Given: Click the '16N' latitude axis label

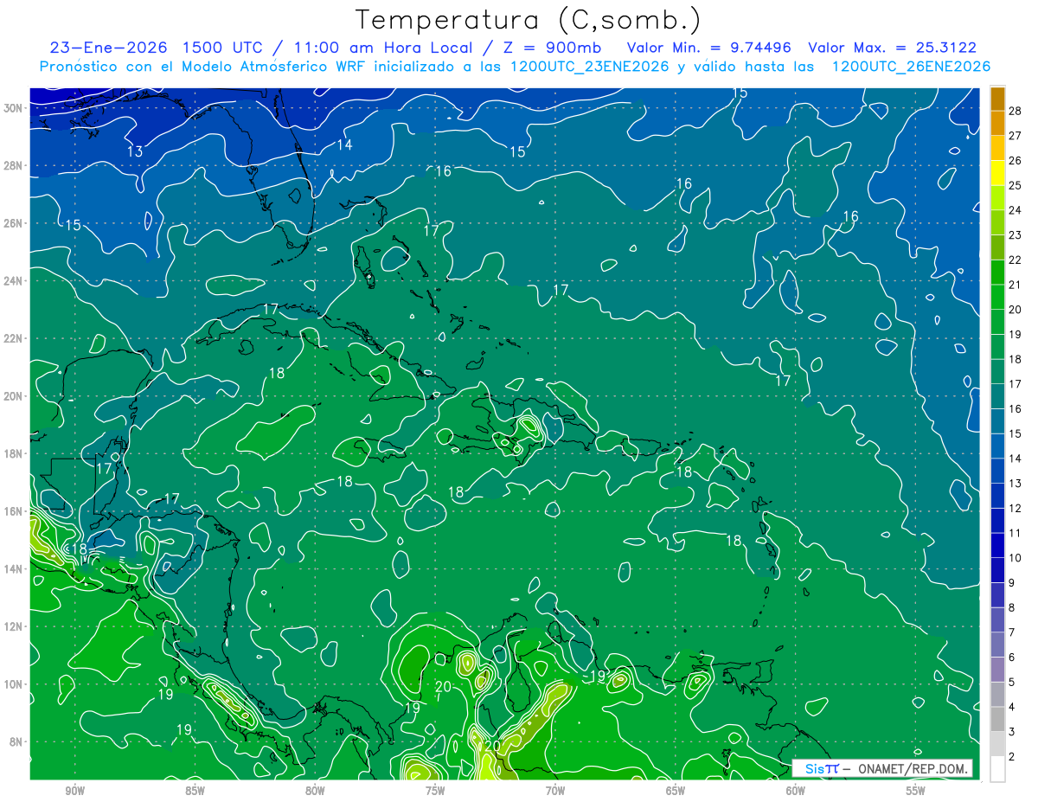Looking at the screenshot, I should pos(14,511).
